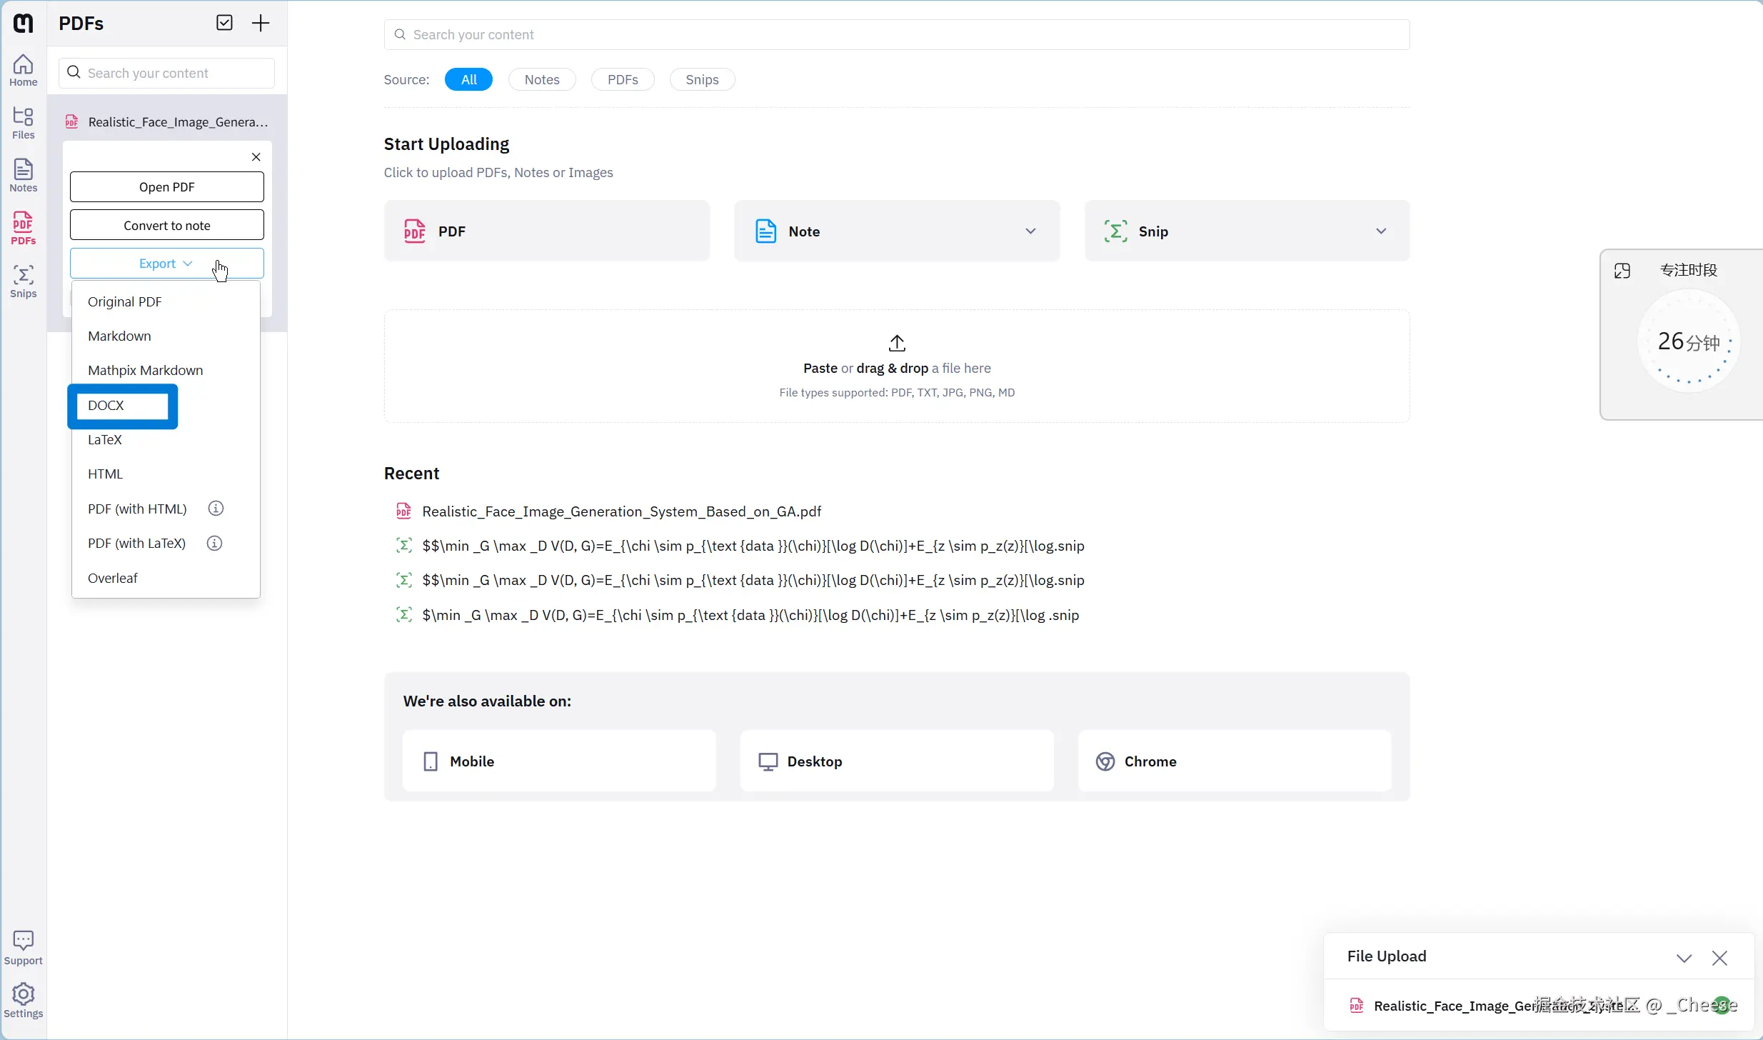Screen dimensions: 1763x1040
Task: Click the Open PDF button
Action: (x=166, y=187)
